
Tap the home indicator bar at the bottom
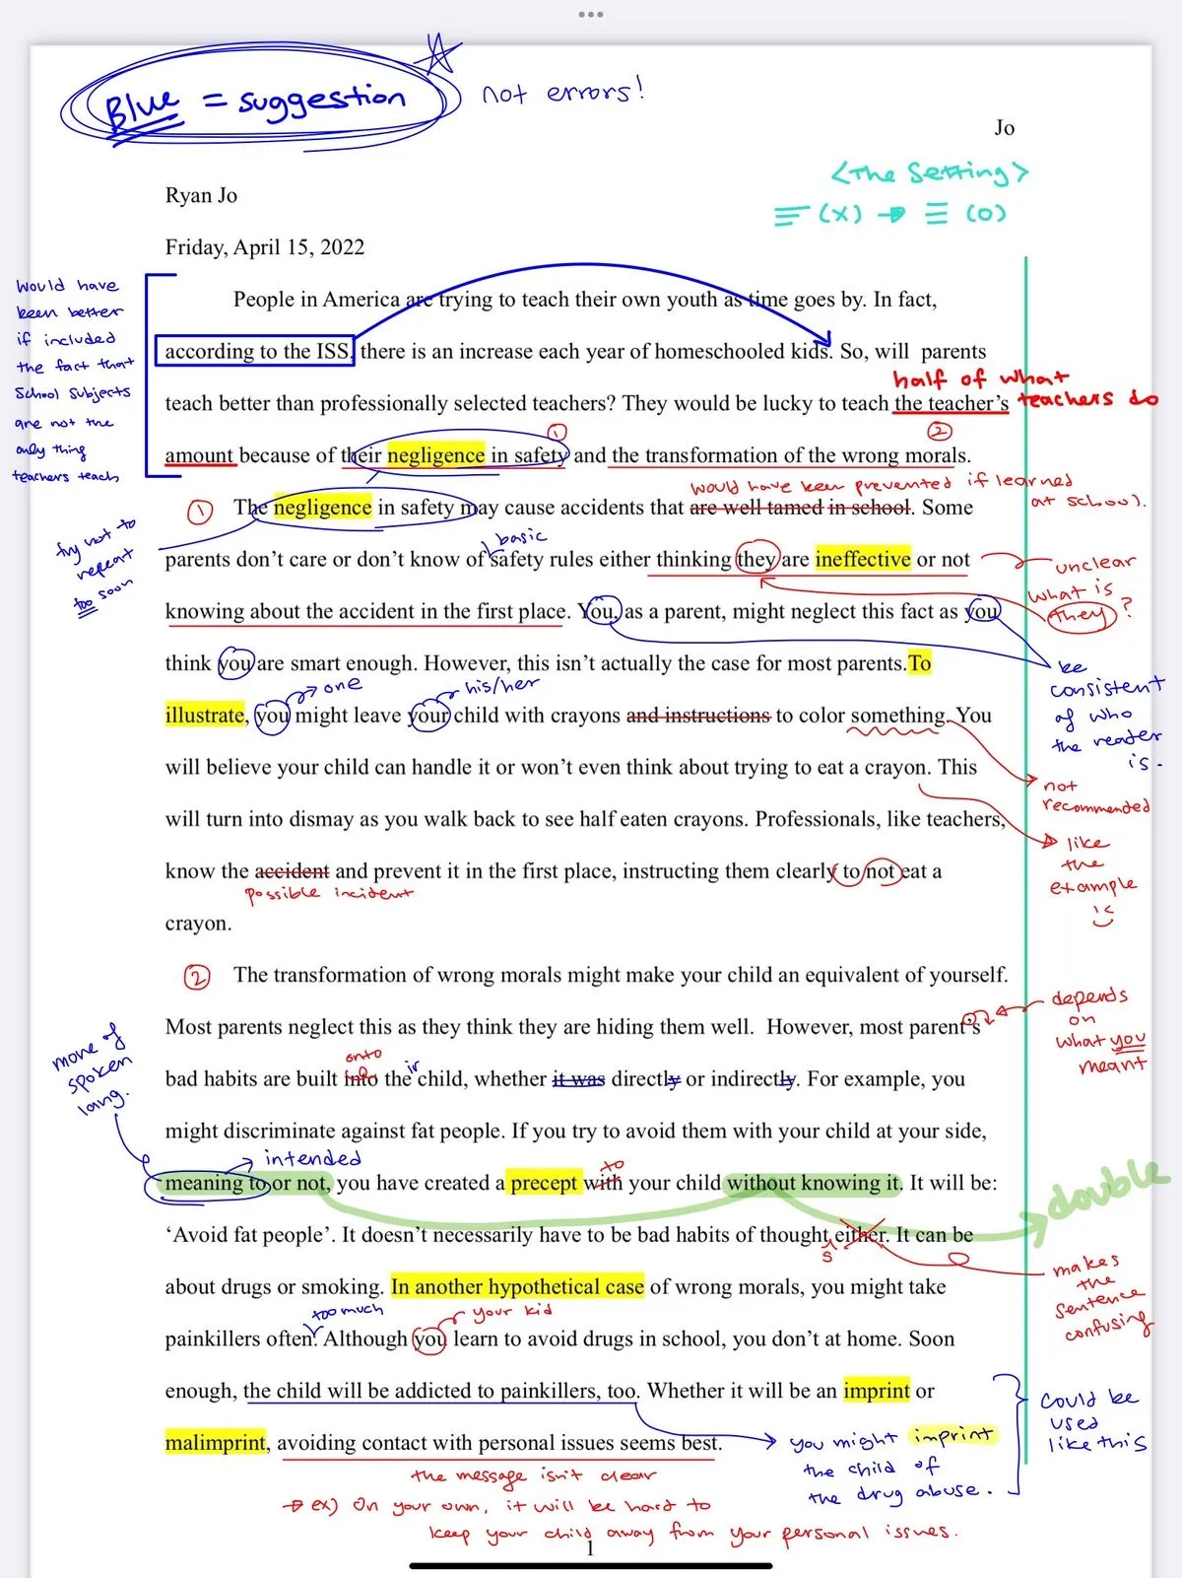[x=591, y=1565]
